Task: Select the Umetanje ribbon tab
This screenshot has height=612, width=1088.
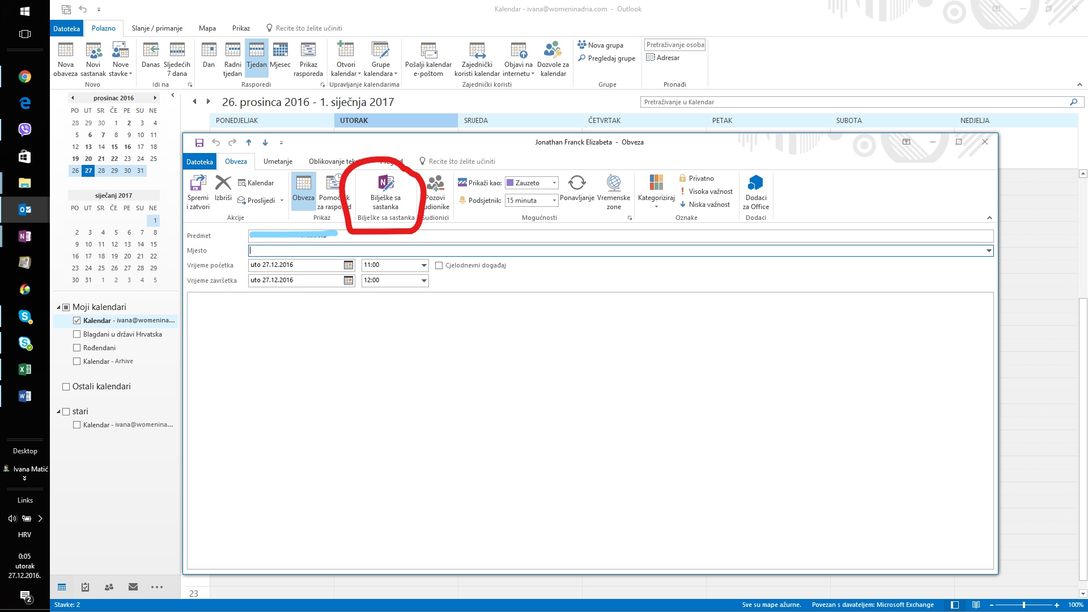Action: [x=277, y=161]
